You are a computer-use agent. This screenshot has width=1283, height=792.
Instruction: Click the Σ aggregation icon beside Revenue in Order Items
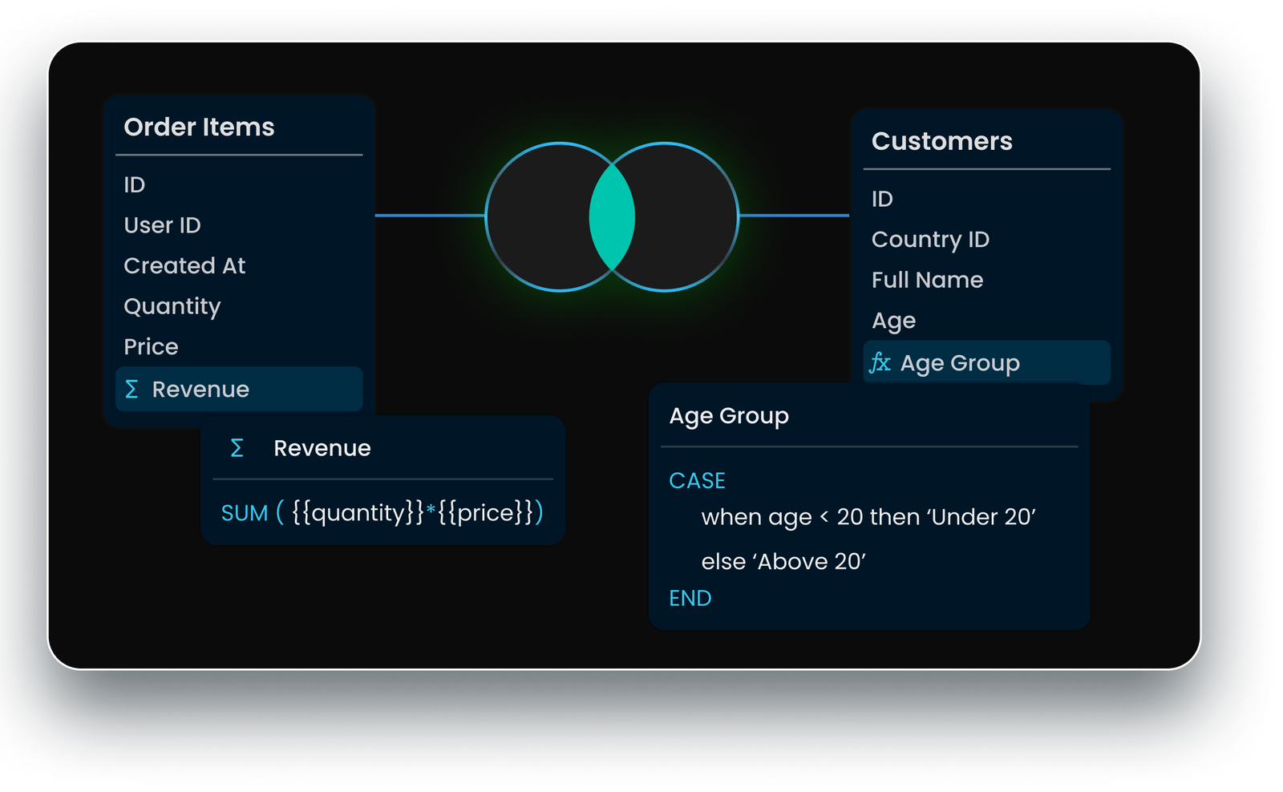pyautogui.click(x=133, y=390)
